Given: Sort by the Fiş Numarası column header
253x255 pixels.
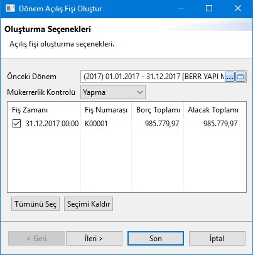Looking at the screenshot, I should point(106,110).
